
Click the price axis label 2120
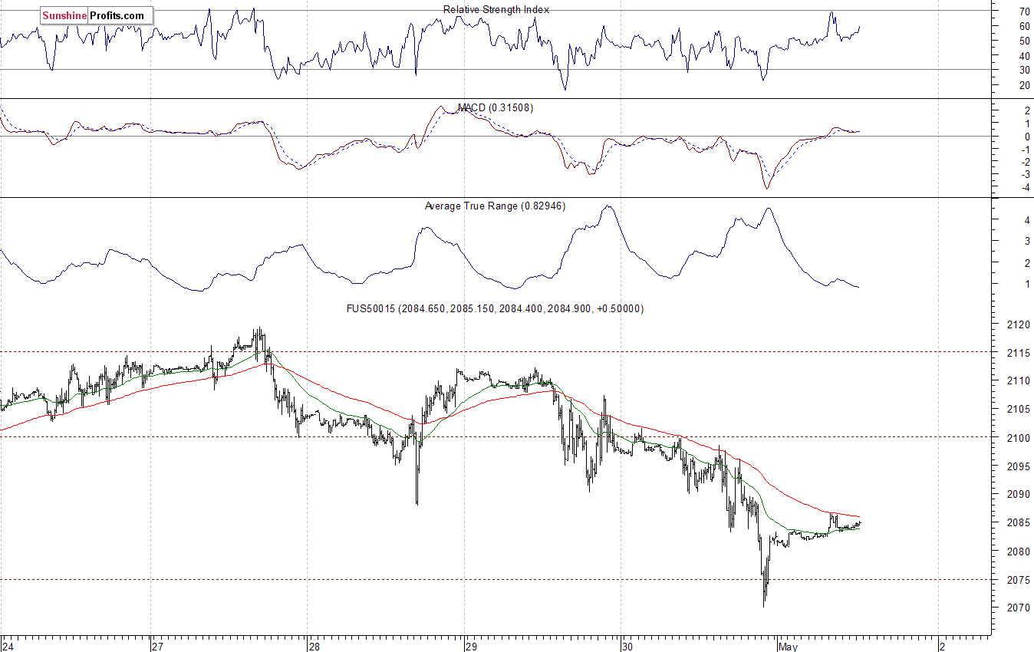pos(1018,324)
